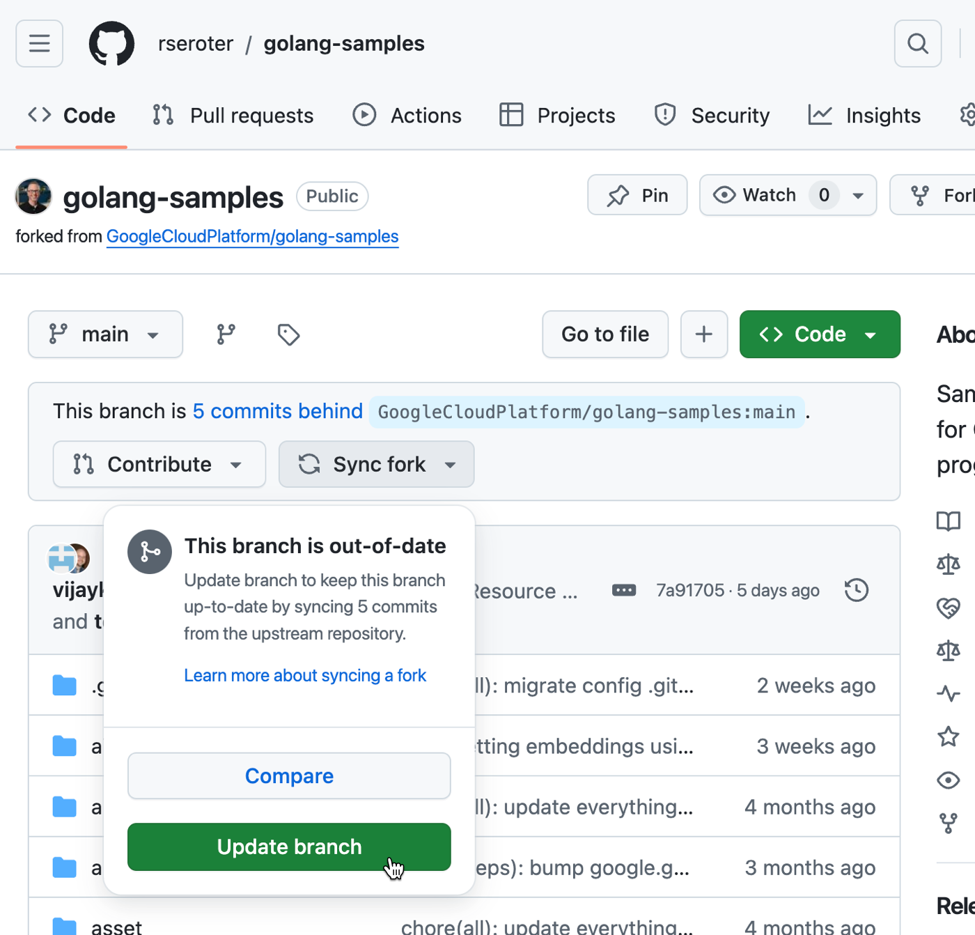The image size is (975, 935).
Task: Open the main branch dropdown
Action: pos(105,334)
